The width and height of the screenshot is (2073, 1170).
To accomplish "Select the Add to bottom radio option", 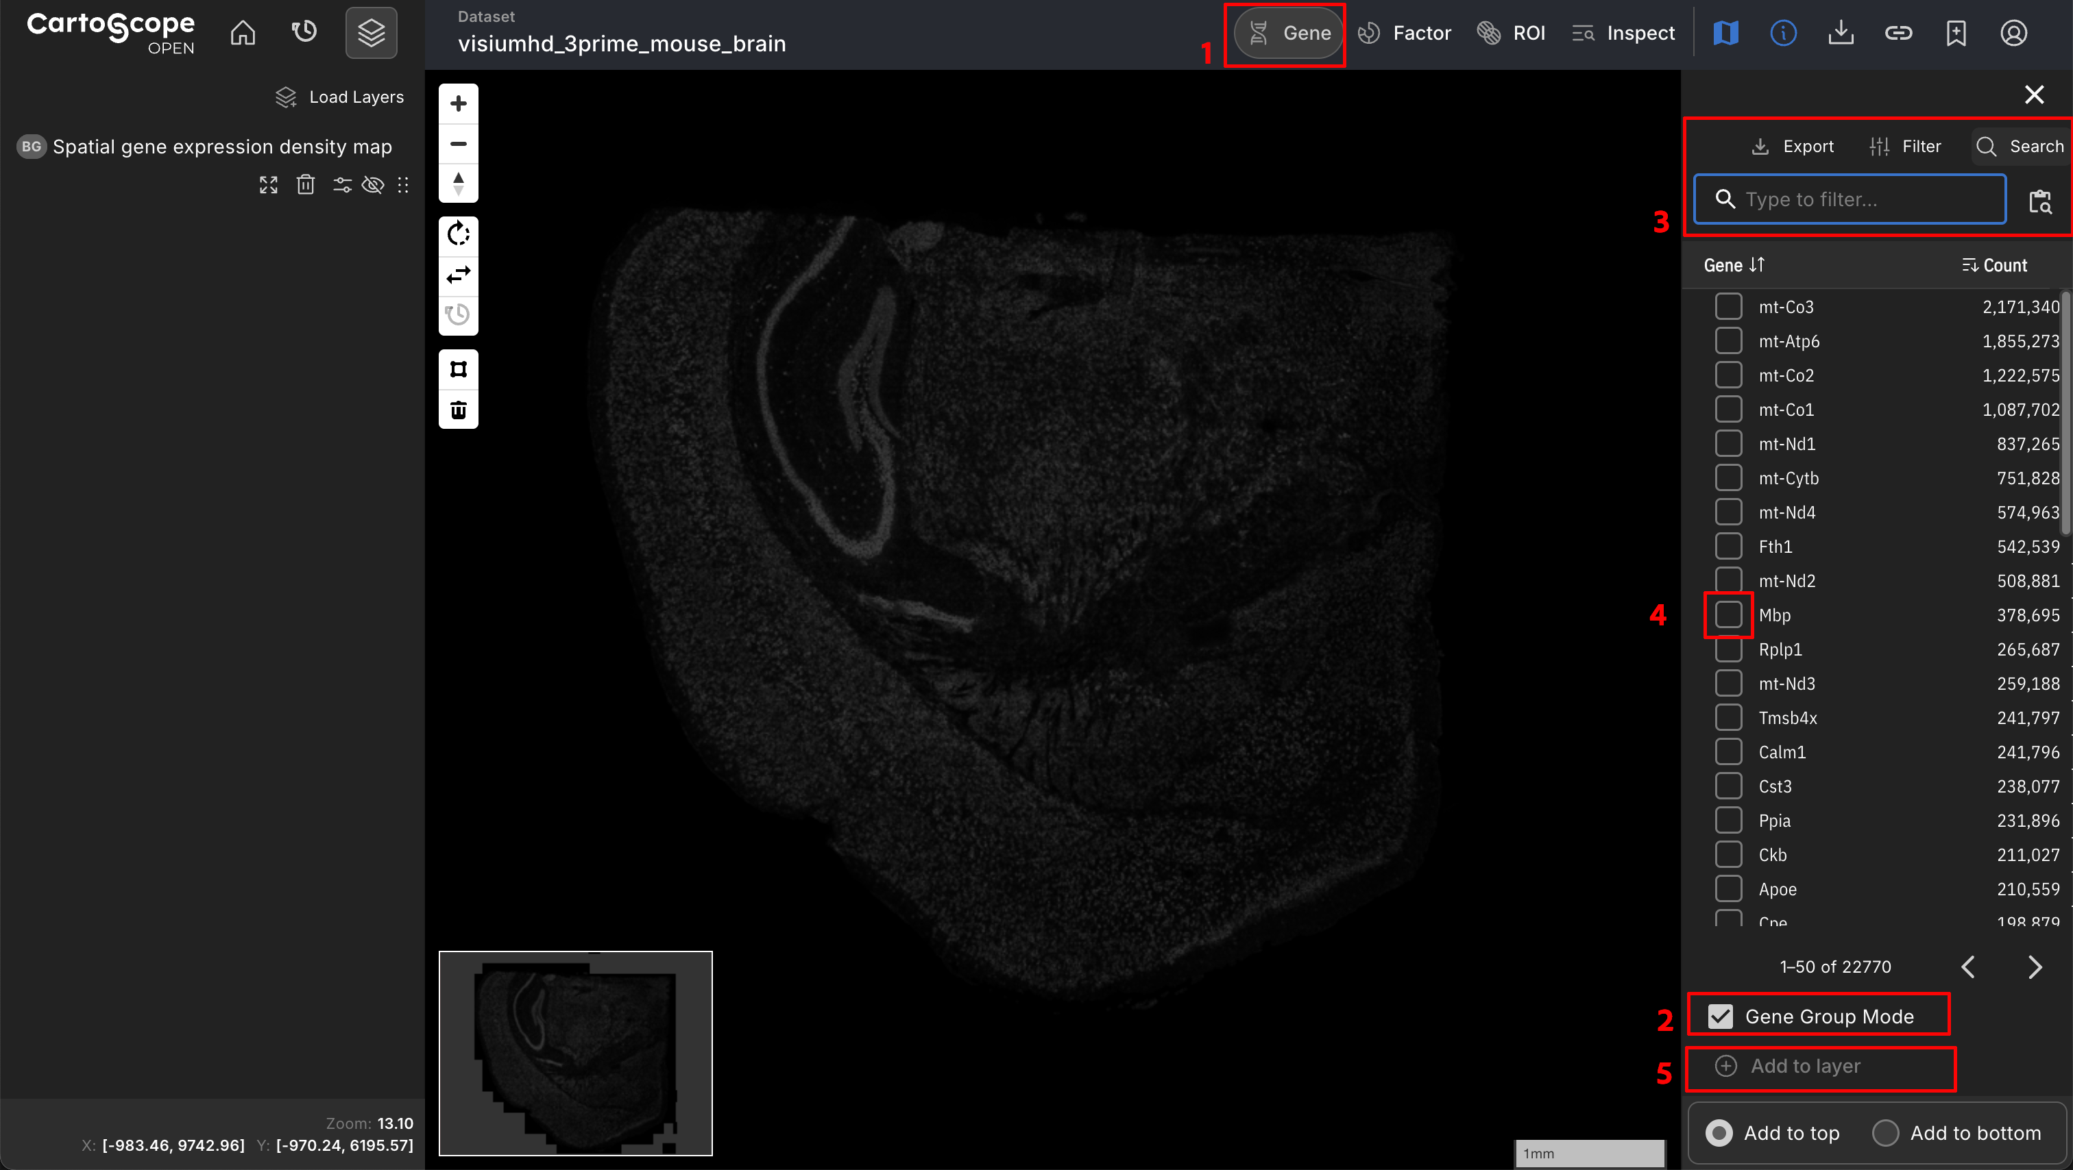I will 1885,1133.
